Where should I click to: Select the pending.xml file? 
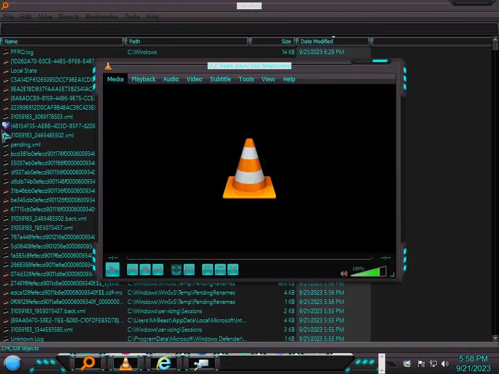(x=25, y=145)
